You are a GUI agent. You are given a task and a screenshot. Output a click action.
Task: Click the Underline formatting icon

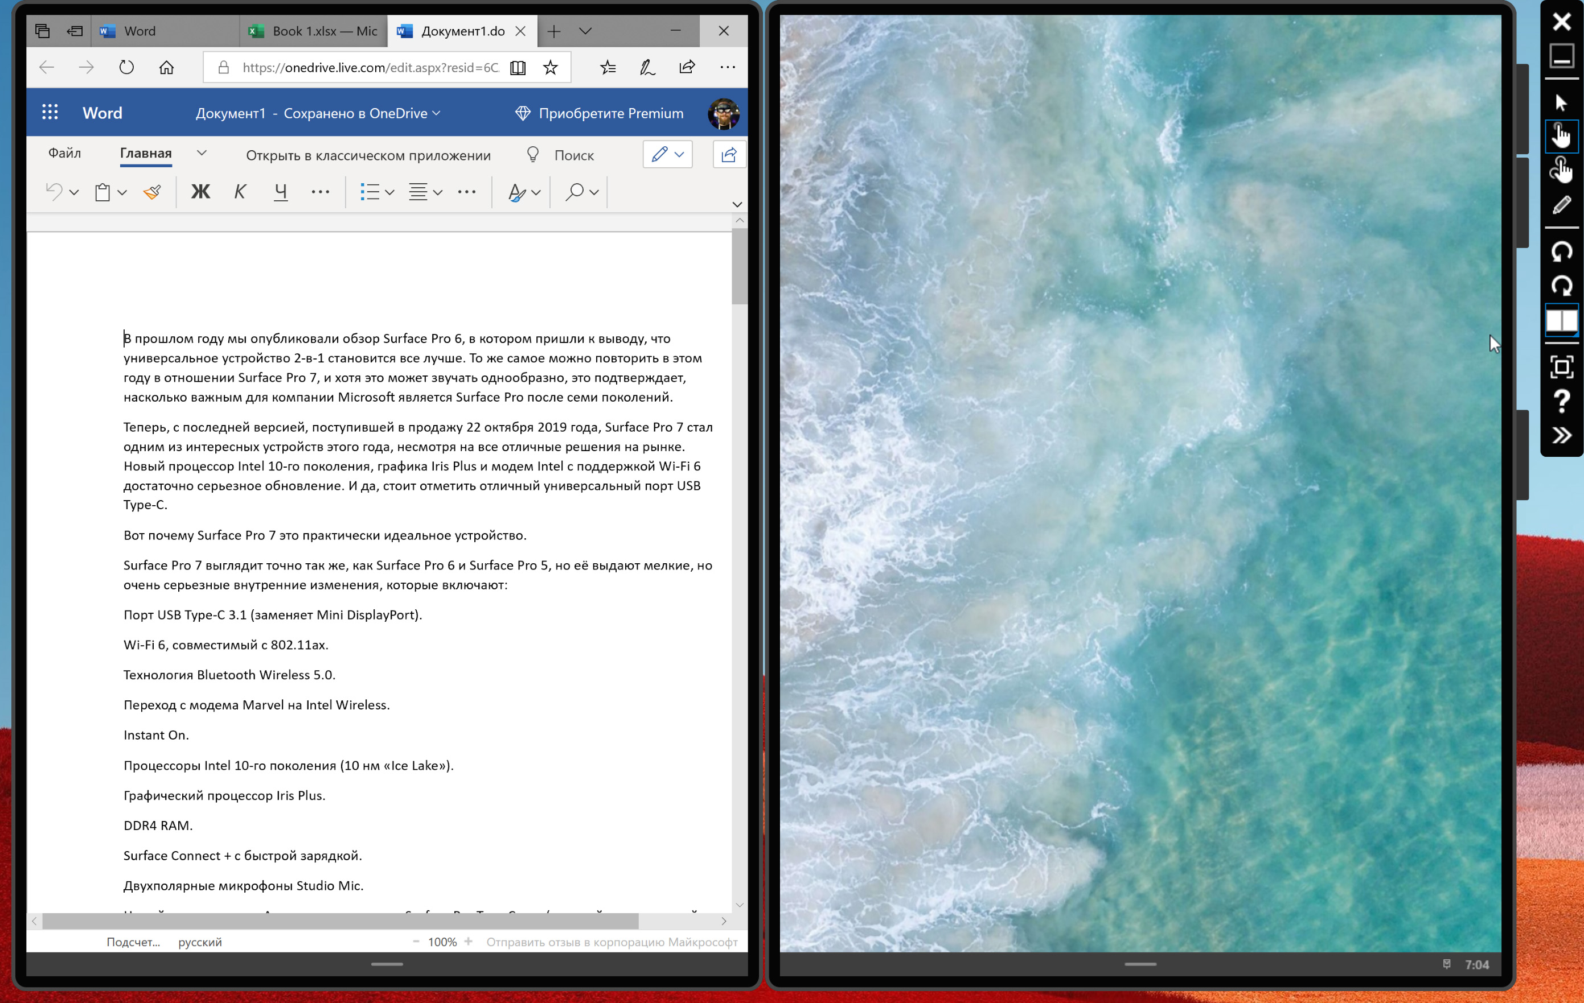281,192
